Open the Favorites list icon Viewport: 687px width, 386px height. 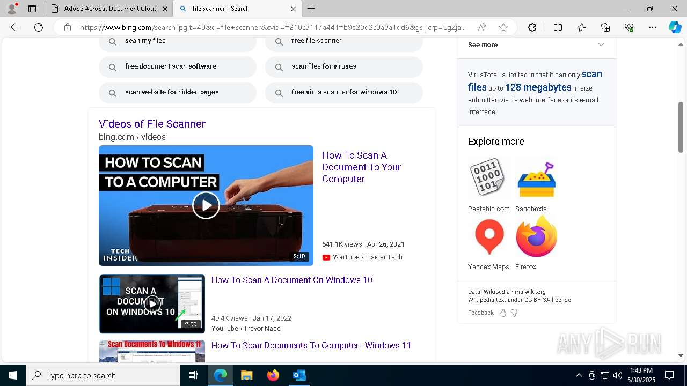point(582,27)
